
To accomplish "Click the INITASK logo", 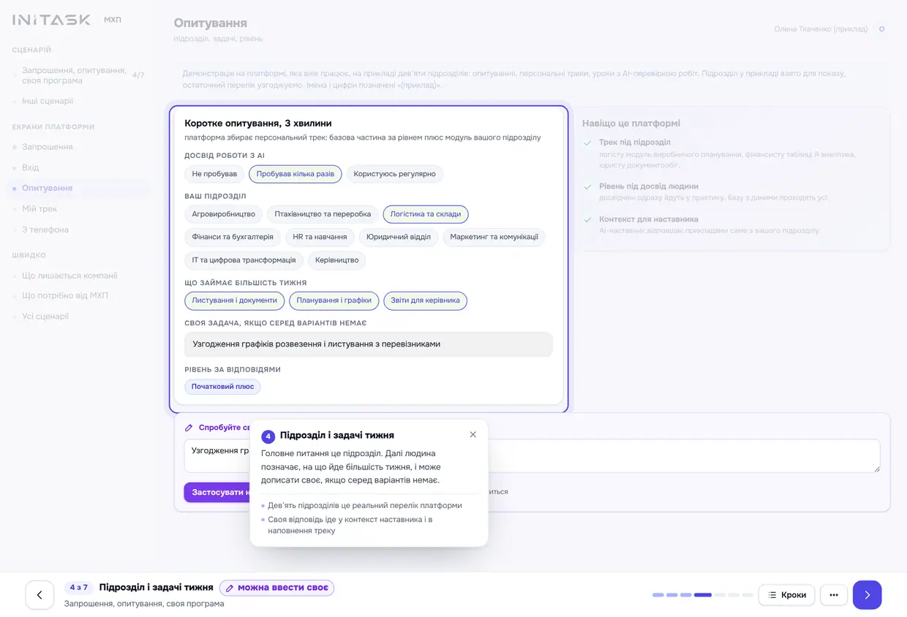I will [51, 20].
